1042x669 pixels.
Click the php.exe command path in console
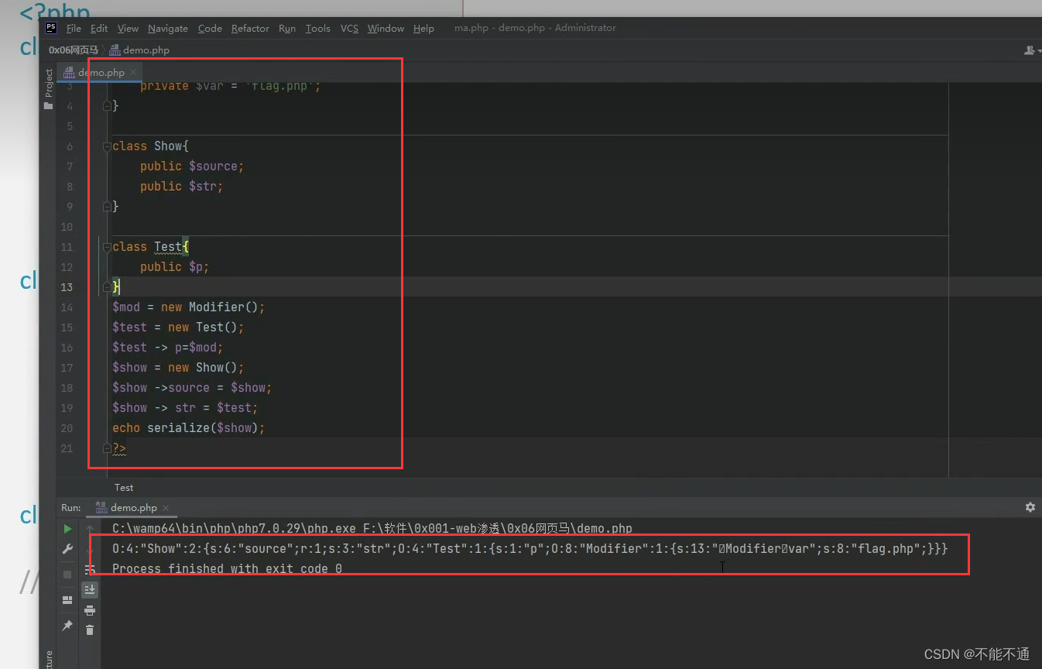point(372,529)
